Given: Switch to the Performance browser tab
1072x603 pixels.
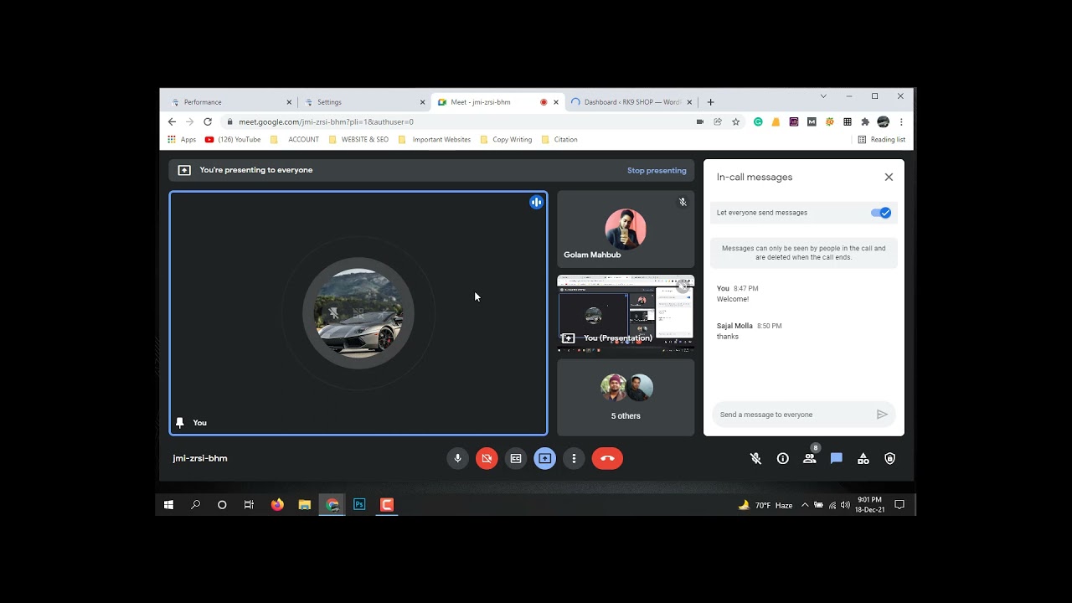Looking at the screenshot, I should [x=226, y=102].
